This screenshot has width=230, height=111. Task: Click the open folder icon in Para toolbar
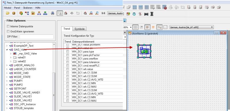pyautogui.click(x=8, y=13)
